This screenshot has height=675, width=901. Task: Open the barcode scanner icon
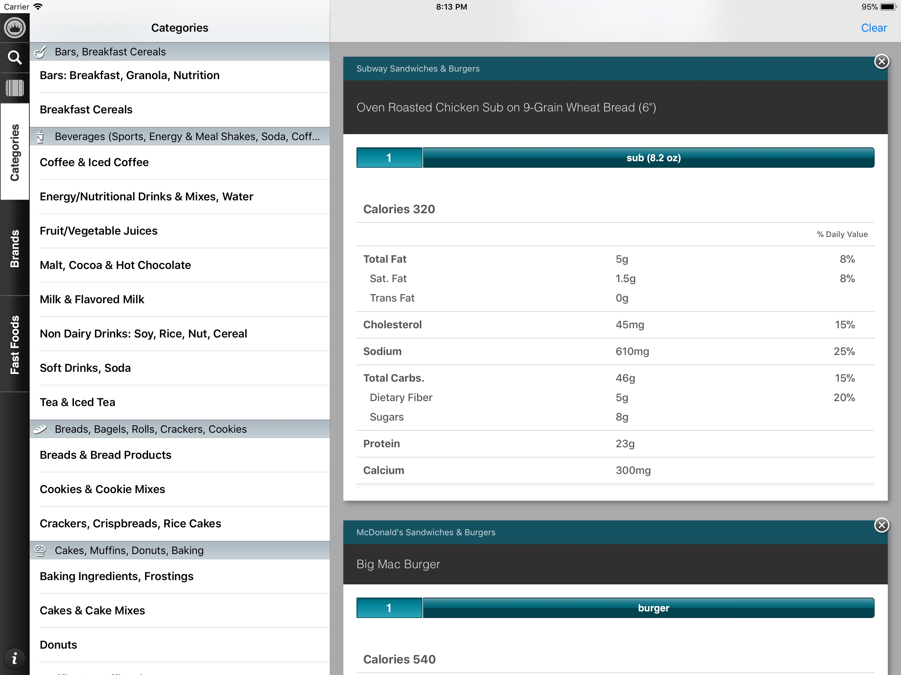click(15, 88)
